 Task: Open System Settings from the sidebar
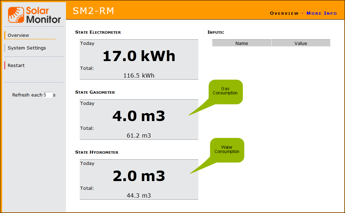pos(27,48)
